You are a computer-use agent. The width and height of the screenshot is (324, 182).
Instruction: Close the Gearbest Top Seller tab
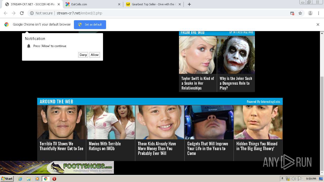pos(180,4)
